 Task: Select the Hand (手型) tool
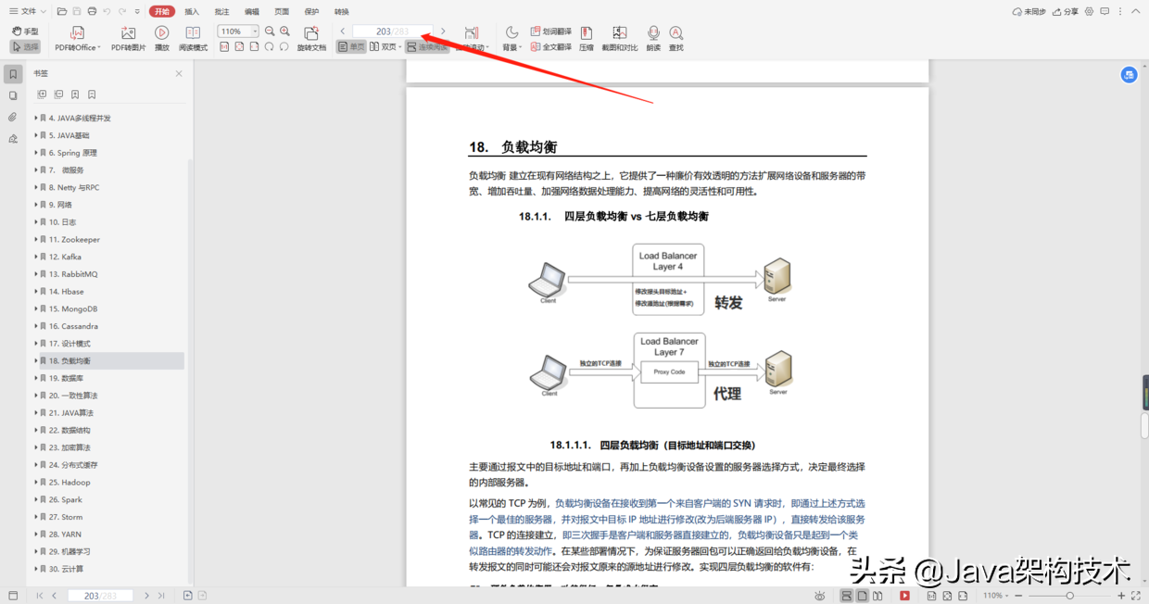coord(25,31)
